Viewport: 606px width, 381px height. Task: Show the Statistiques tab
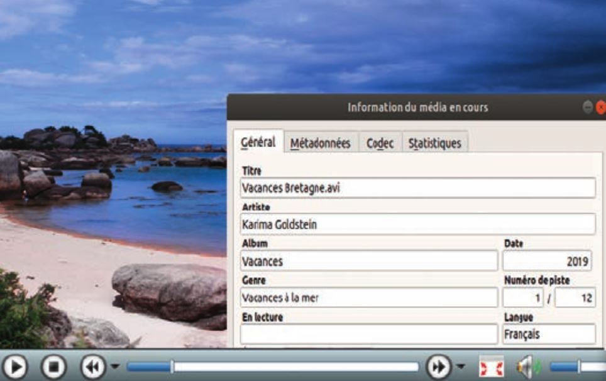tap(434, 143)
